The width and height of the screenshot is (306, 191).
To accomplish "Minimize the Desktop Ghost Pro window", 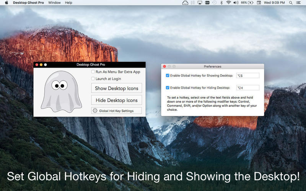I will 41,65.
